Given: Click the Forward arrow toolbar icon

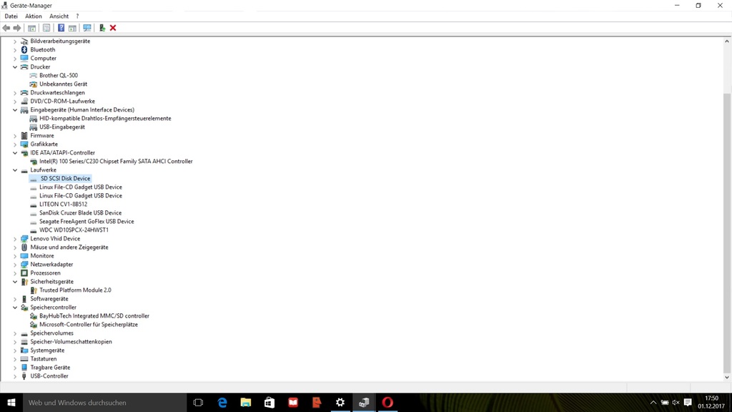Looking at the screenshot, I should tap(17, 28).
